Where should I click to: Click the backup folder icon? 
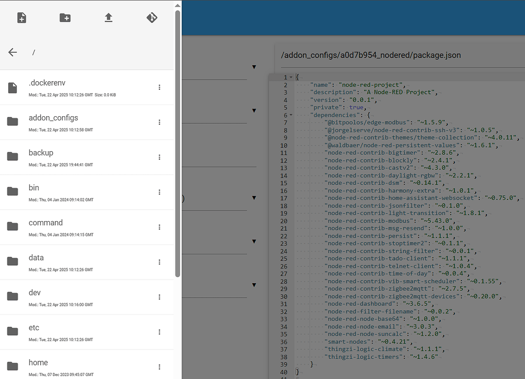tap(12, 156)
